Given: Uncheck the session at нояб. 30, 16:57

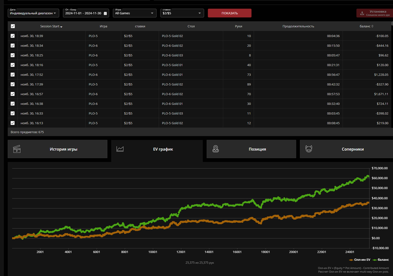Looking at the screenshot, I should (13, 94).
